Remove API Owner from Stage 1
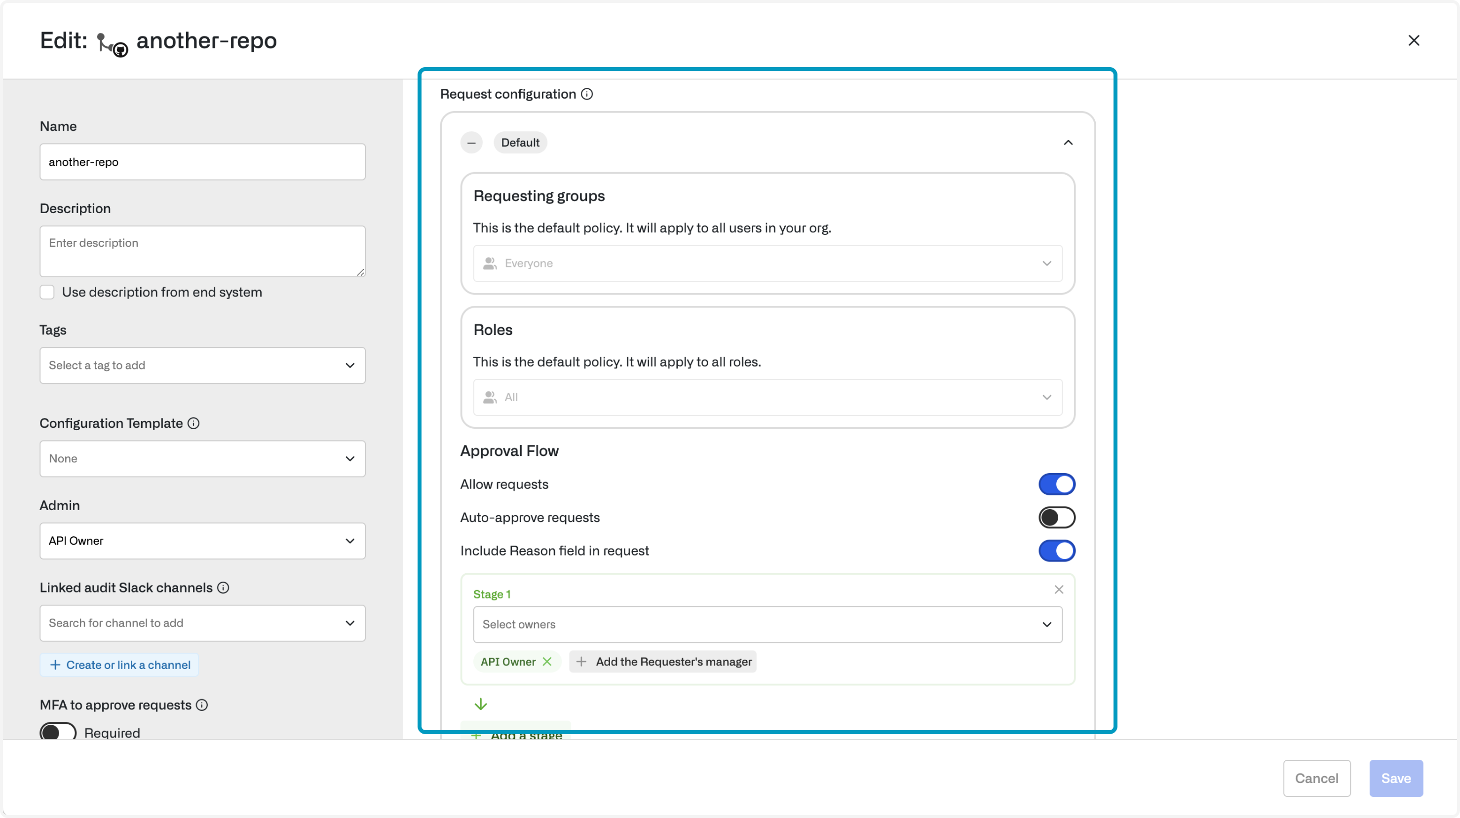The height and width of the screenshot is (818, 1460). coord(547,662)
